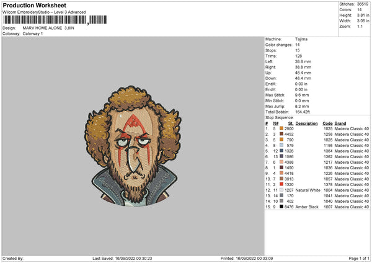The width and height of the screenshot is (372, 263).
Task: Select the Zoom value "1:1"
Action: tap(360, 26)
